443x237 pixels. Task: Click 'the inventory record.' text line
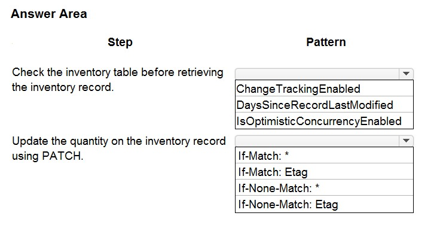coord(63,87)
